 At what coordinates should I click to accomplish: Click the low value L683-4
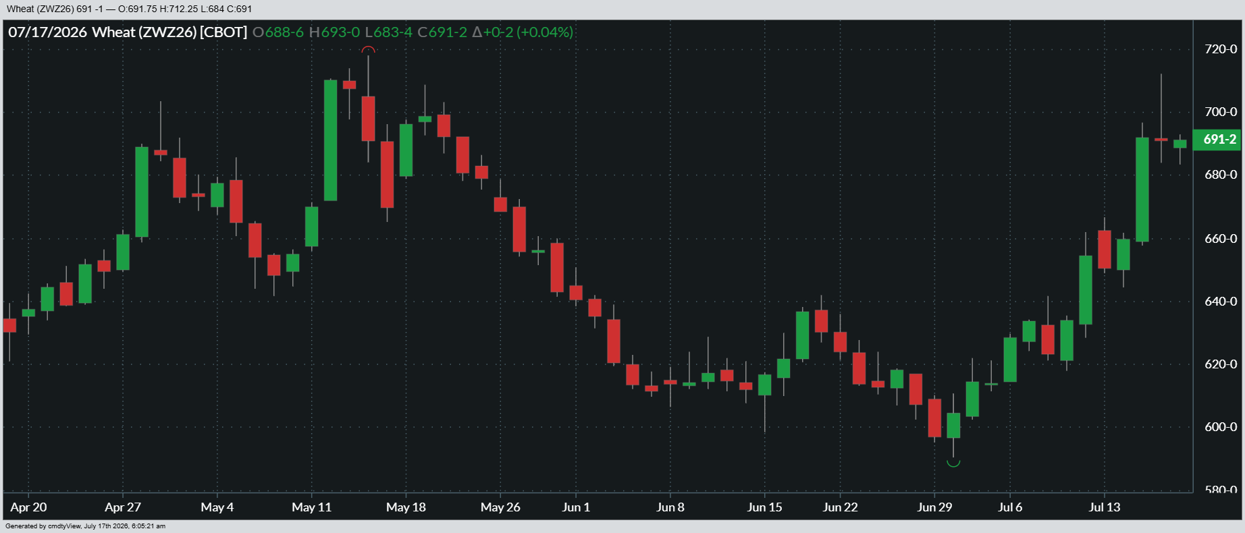(388, 32)
